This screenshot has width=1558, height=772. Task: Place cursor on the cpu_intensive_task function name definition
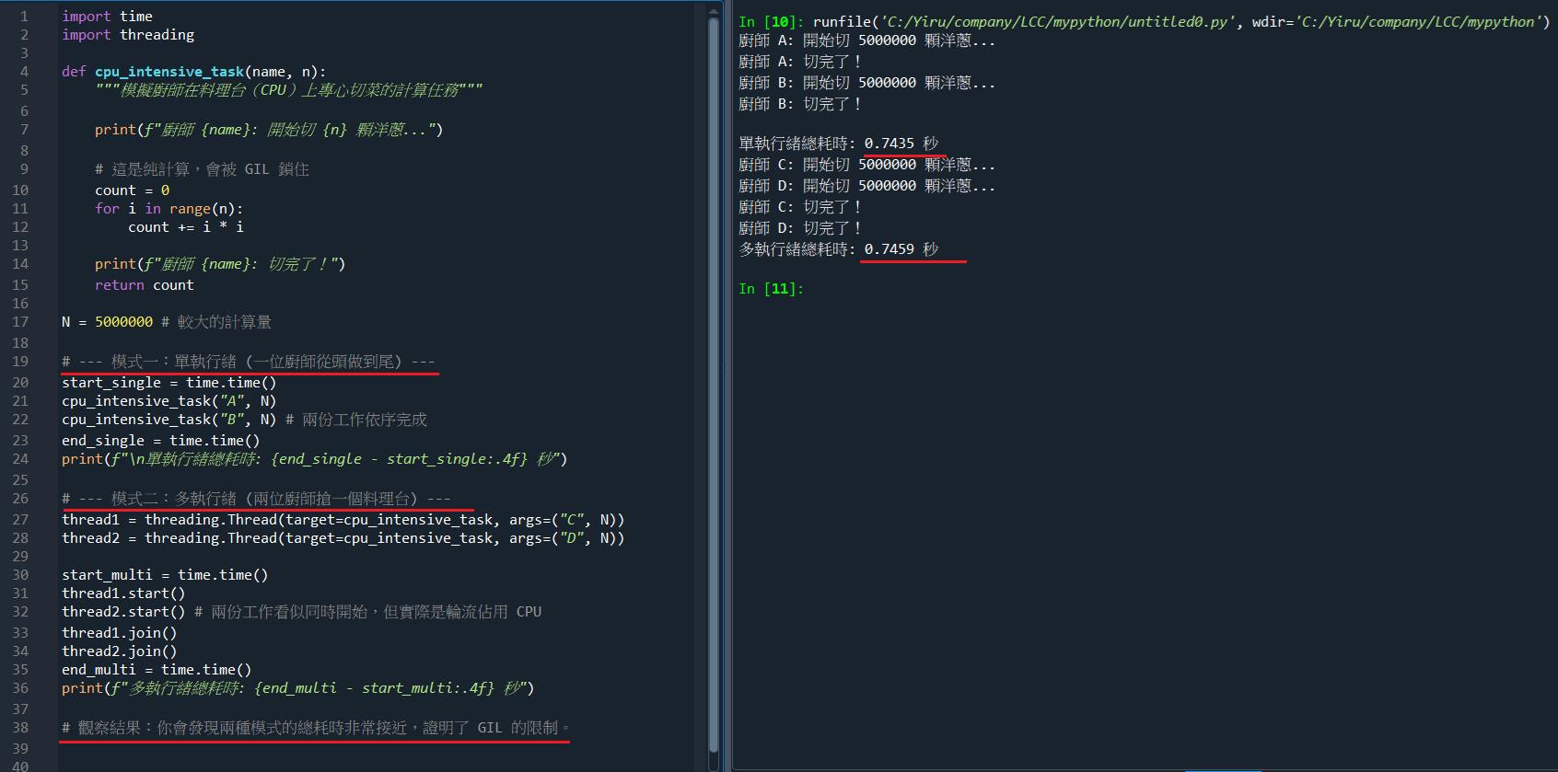click(x=169, y=72)
